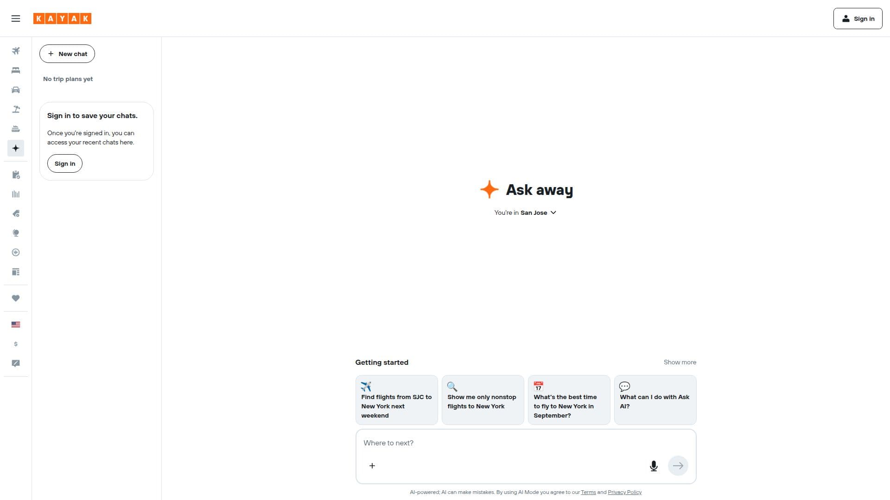Select 'What's the best time to fly' suggestion
890x500 pixels.
[x=569, y=400]
